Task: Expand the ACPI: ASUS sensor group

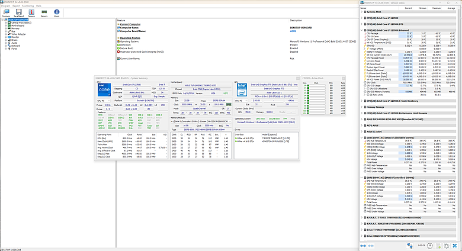Action: tap(362, 125)
